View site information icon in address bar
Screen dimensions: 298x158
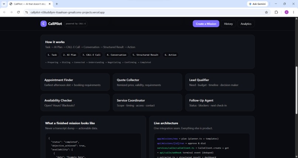click(x=27, y=12)
